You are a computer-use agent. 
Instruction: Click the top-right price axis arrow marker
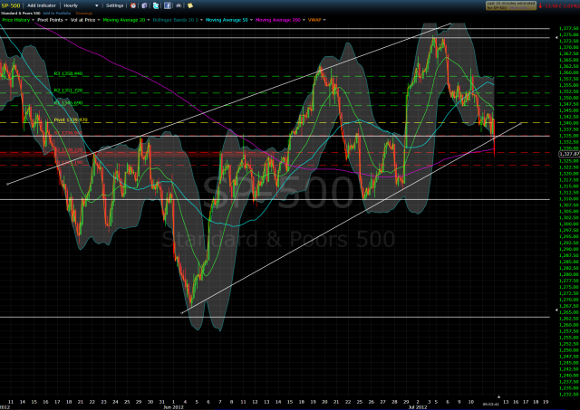556,38
